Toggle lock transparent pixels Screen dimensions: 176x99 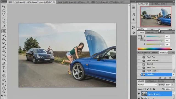pyautogui.click(x=145, y=89)
